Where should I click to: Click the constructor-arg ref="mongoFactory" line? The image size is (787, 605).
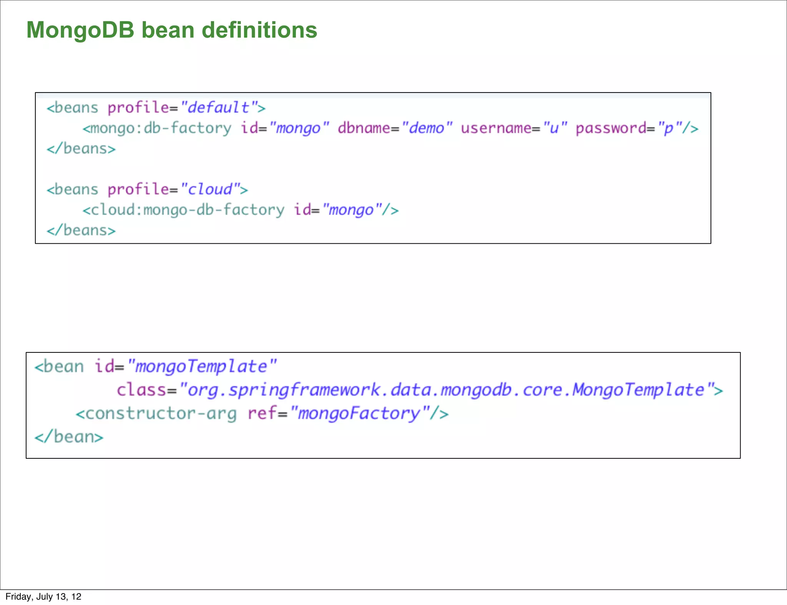(x=262, y=413)
